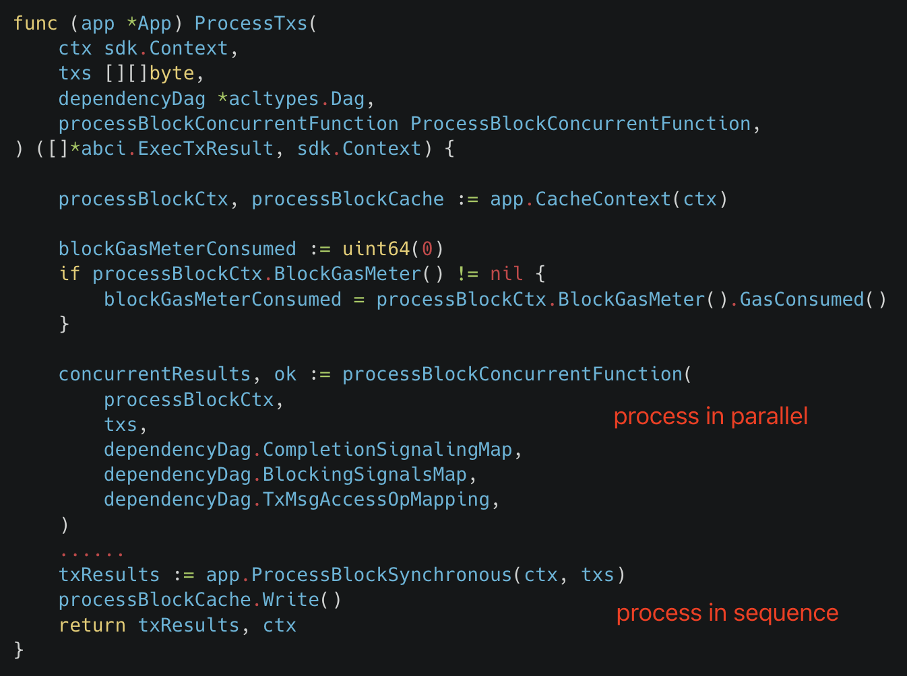Screen dimensions: 907x676
Task: Select the ProcessBlockSynchronous method call
Action: [381, 575]
